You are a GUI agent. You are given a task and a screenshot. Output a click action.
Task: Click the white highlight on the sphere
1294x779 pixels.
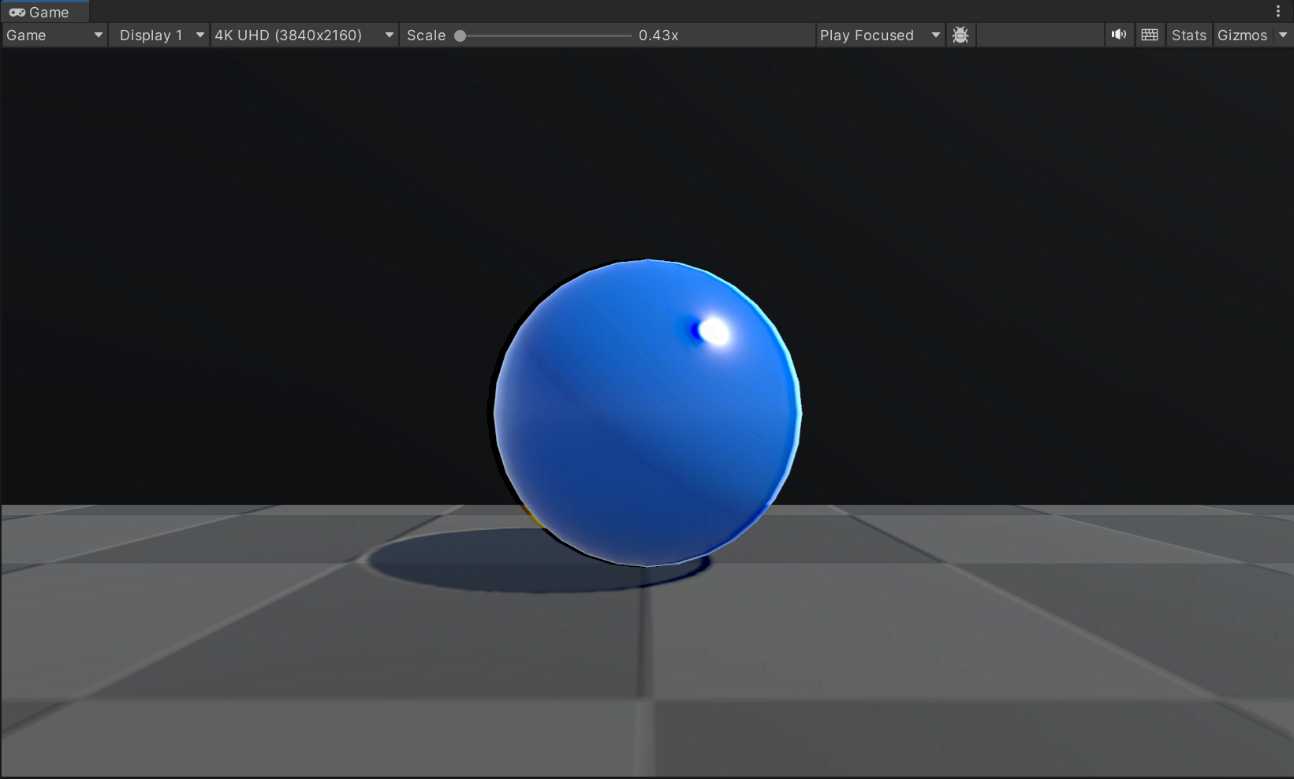[716, 332]
